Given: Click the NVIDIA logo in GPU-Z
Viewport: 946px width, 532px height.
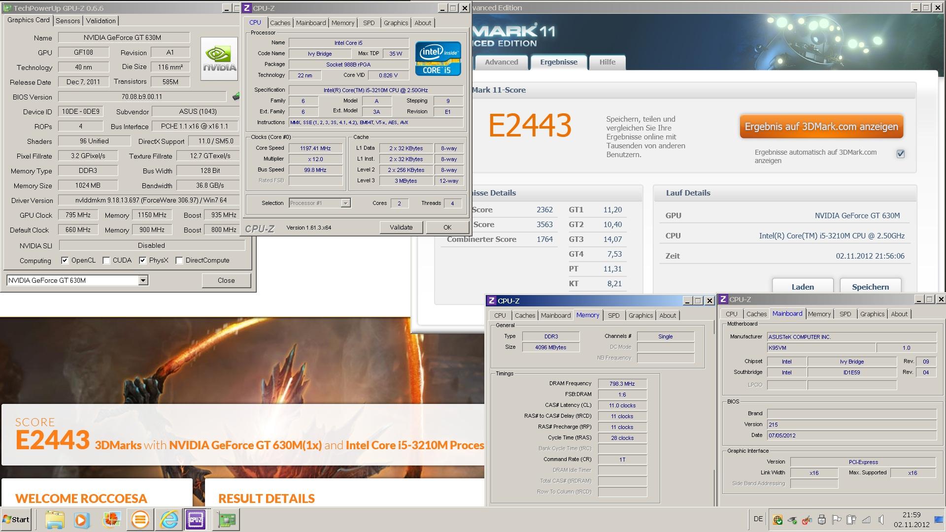Looking at the screenshot, I should (219, 60).
